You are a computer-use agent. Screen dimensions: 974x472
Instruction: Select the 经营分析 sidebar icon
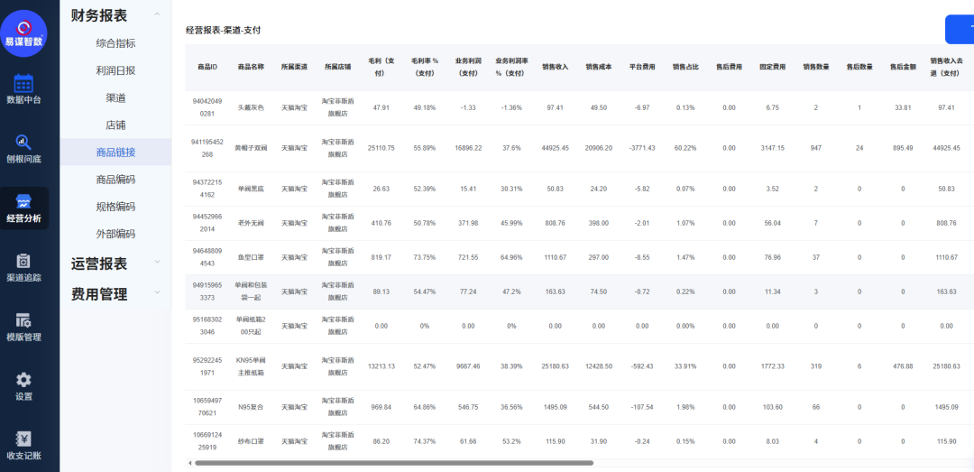23,202
